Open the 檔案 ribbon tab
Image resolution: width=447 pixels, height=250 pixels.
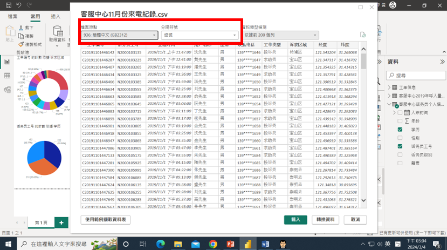pos(13,17)
